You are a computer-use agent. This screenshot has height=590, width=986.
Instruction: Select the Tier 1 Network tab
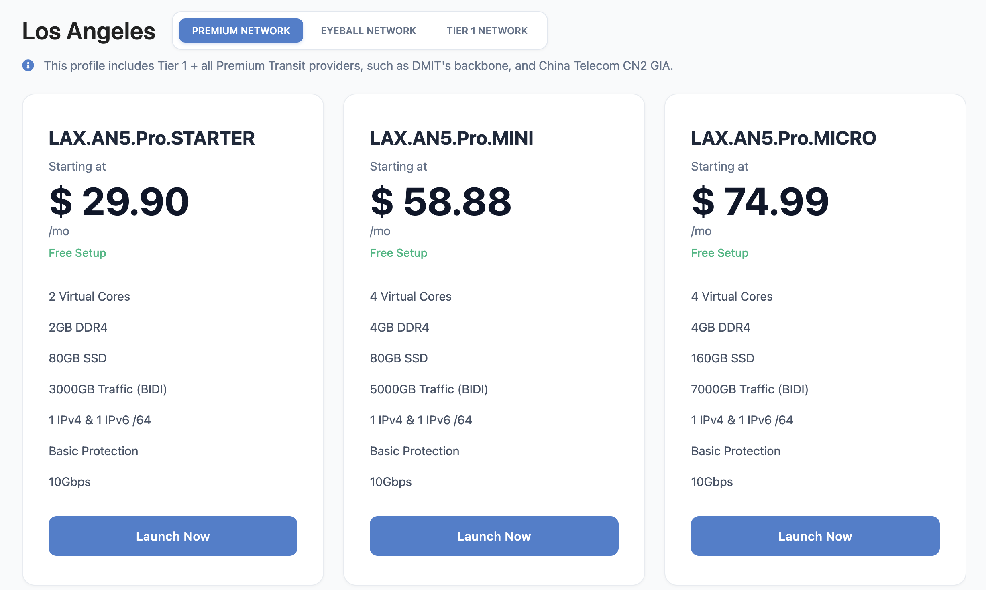[x=487, y=31]
